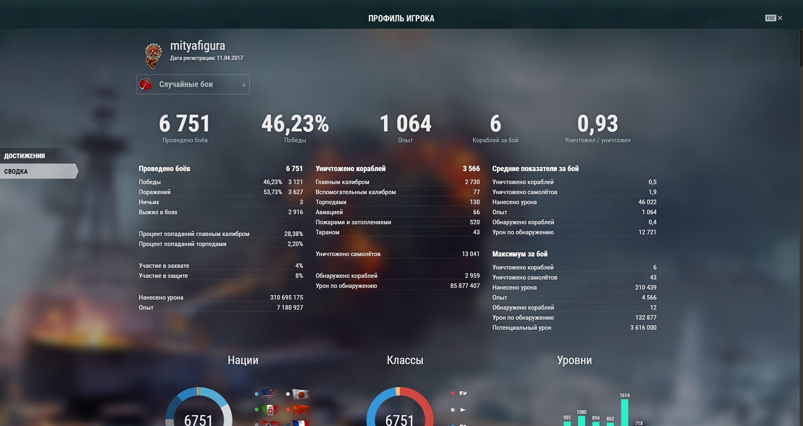Select the destroyer class icon

[463, 410]
